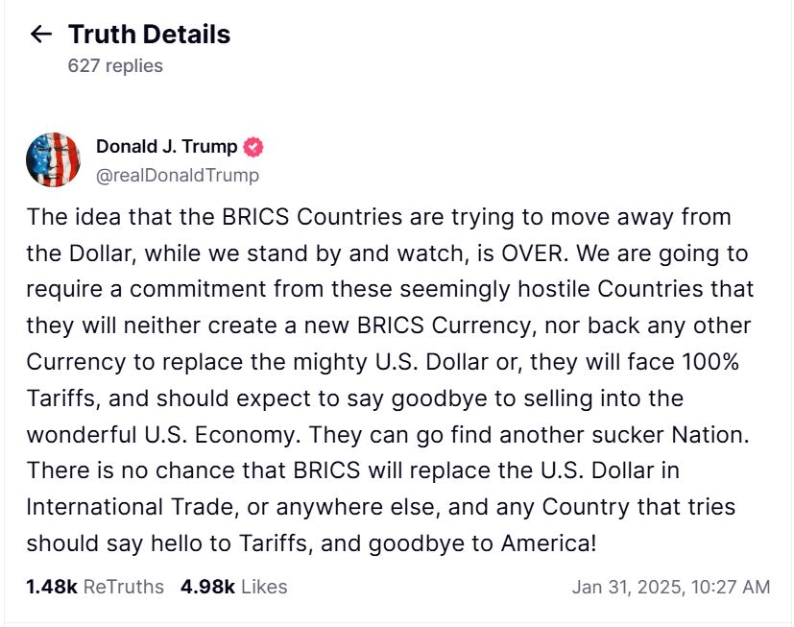The height and width of the screenshot is (627, 794).
Task: Click the phrase sucker Nation
Action: coord(670,435)
